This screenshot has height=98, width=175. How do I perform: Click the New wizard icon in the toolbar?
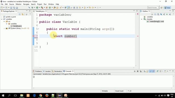pos(2,8)
